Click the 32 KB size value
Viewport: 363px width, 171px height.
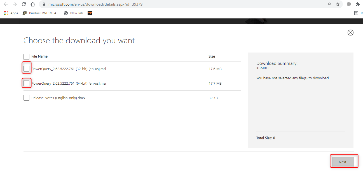(x=213, y=98)
